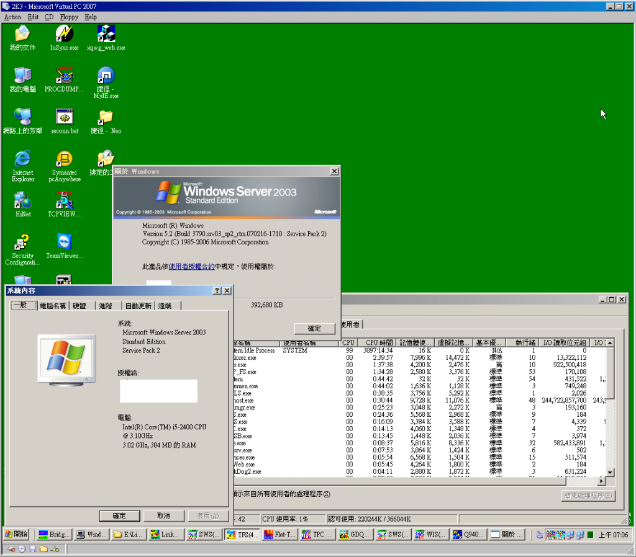Switch to the Q940... taskbar window
The image size is (636, 557).
468,535
